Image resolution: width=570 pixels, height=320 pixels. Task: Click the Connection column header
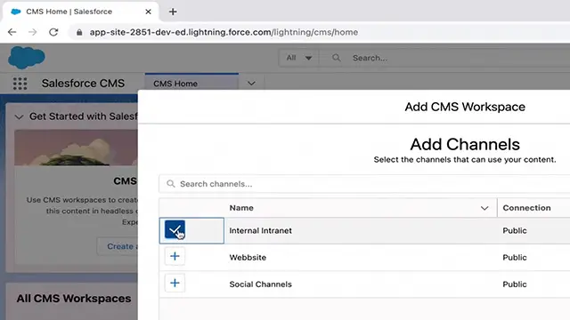tap(526, 208)
